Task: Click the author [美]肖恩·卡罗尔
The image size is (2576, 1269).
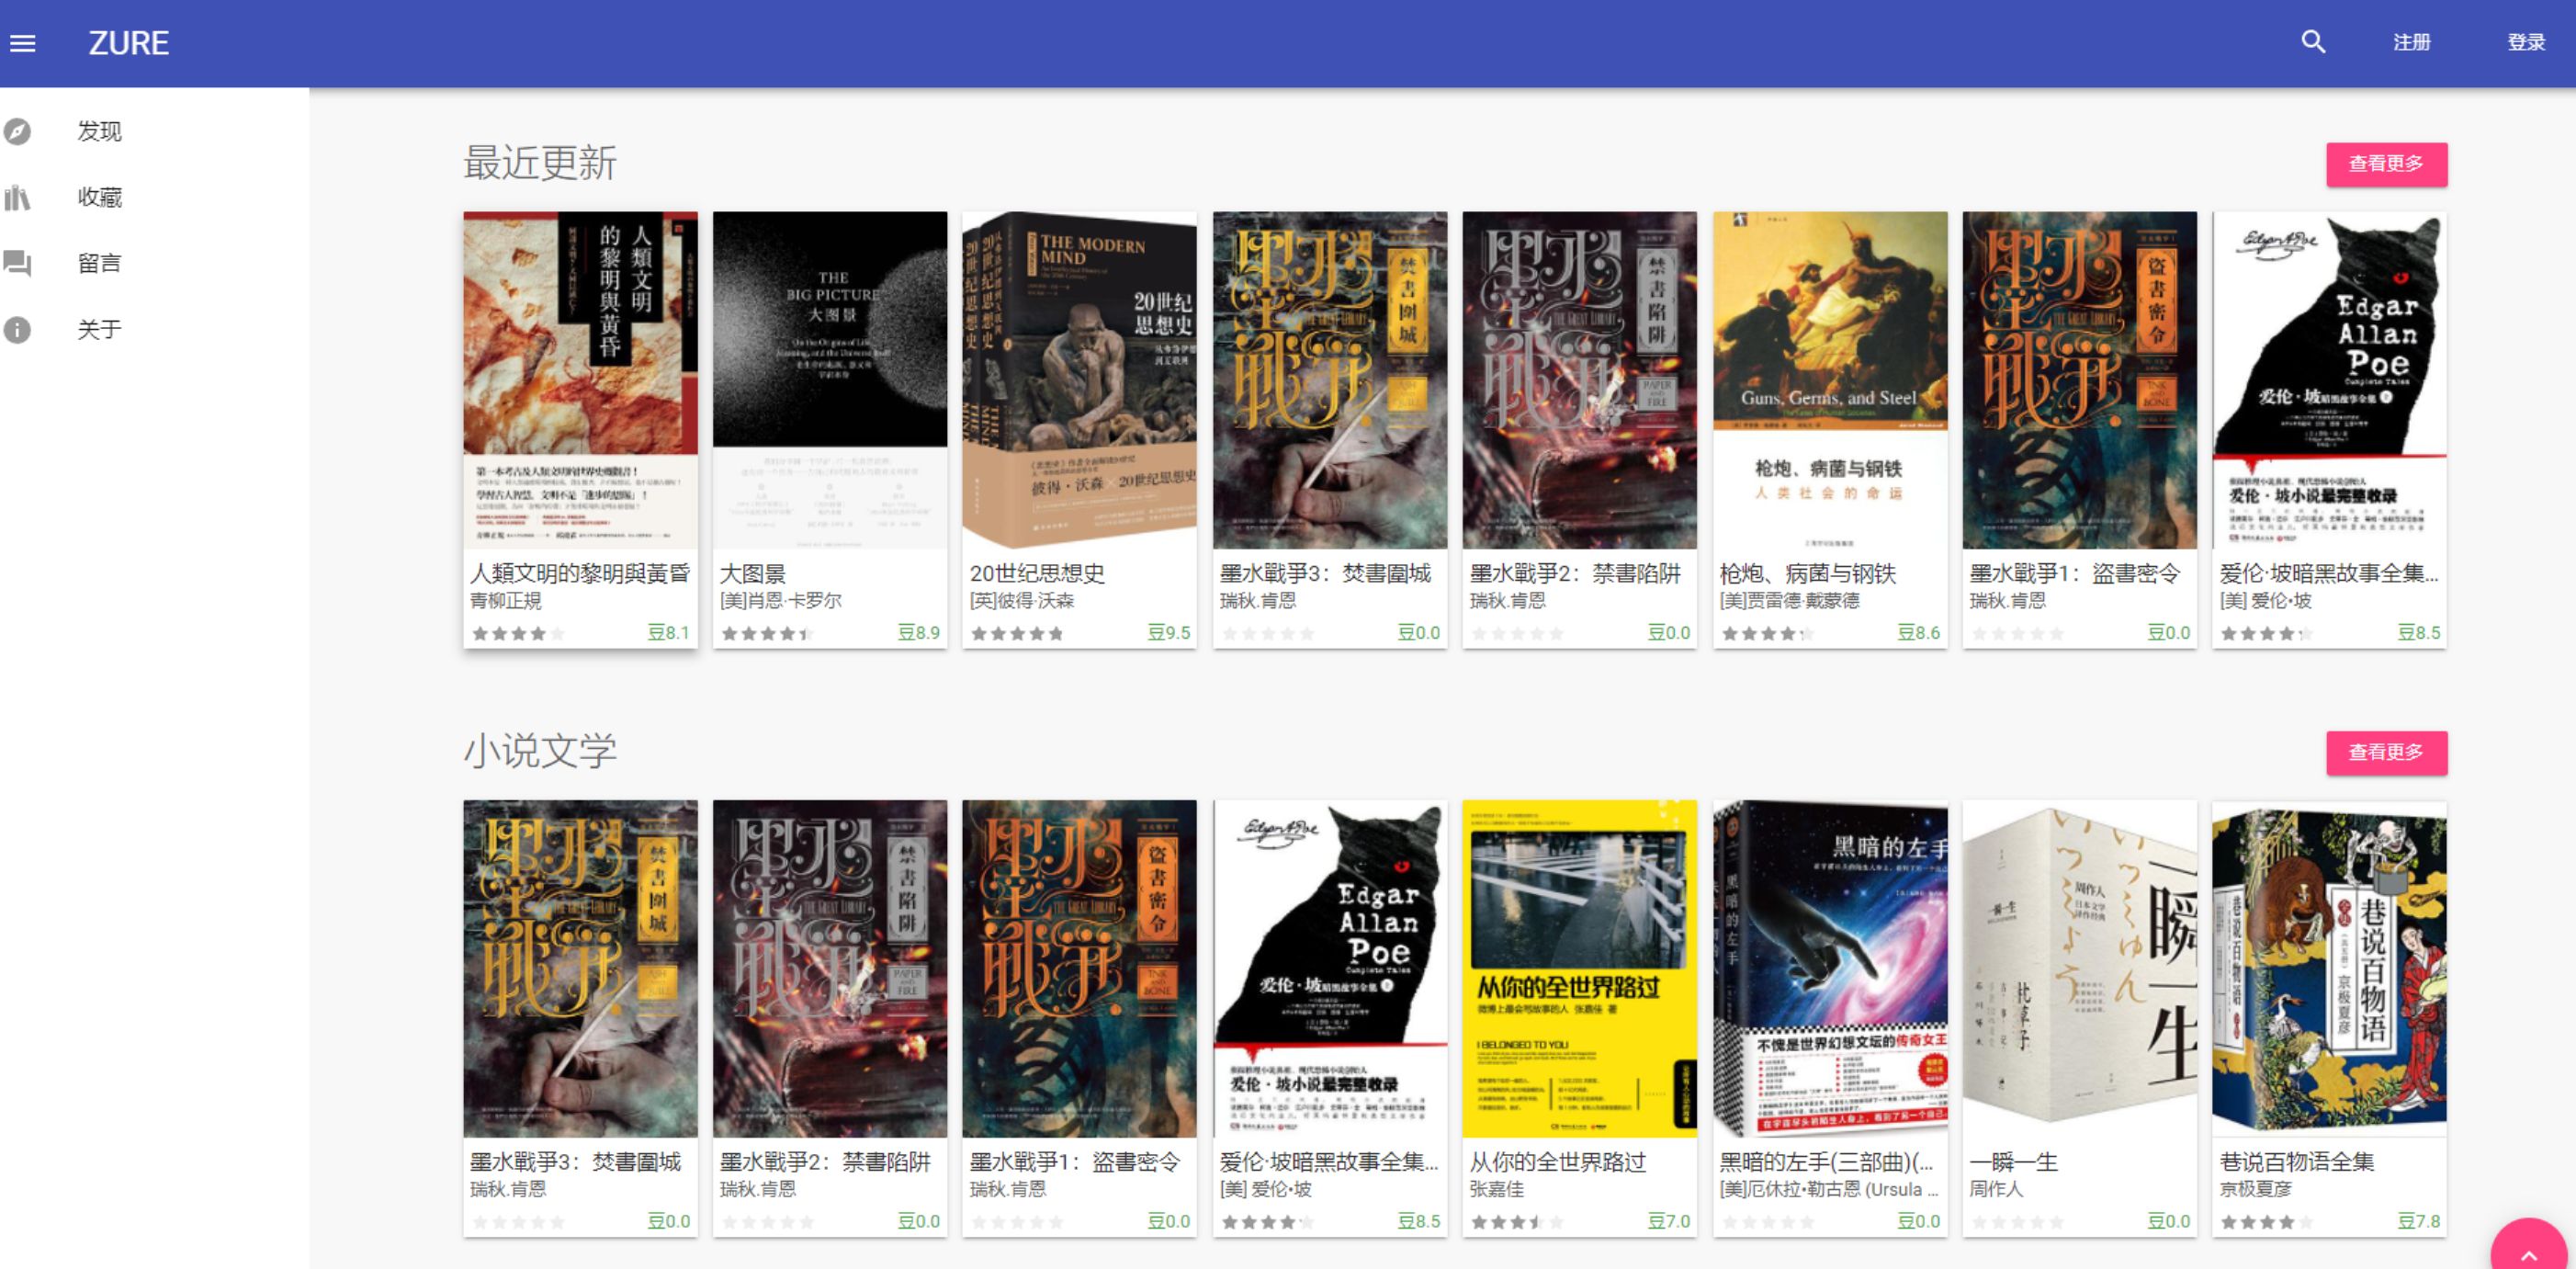Action: pos(781,600)
